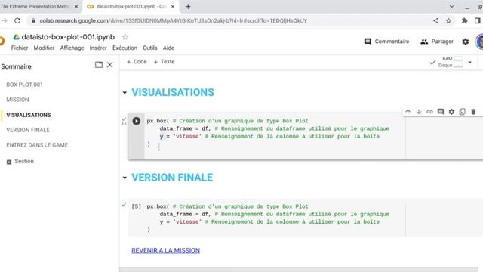
Task: Open new browser tab
Action: [188, 7]
